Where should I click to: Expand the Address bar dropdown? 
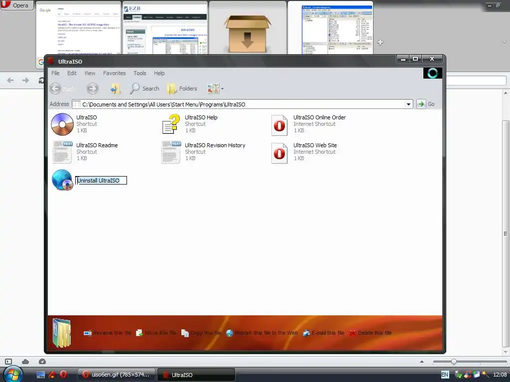[x=408, y=104]
